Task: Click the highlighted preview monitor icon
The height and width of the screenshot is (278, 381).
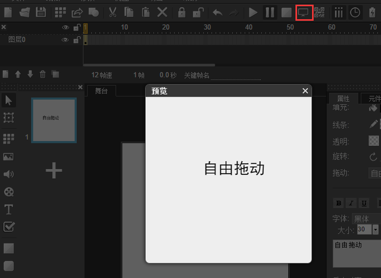Action: point(304,12)
